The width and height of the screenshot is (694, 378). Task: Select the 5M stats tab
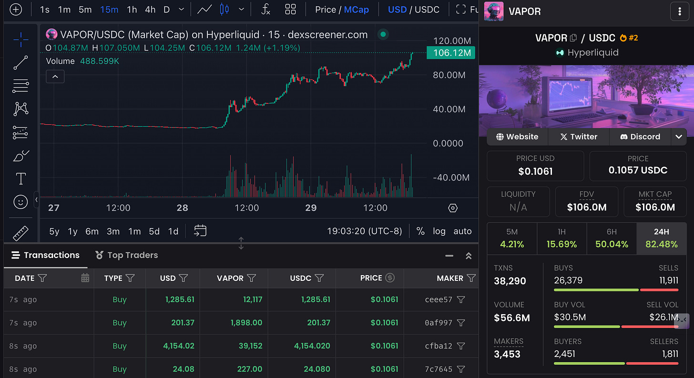click(512, 239)
